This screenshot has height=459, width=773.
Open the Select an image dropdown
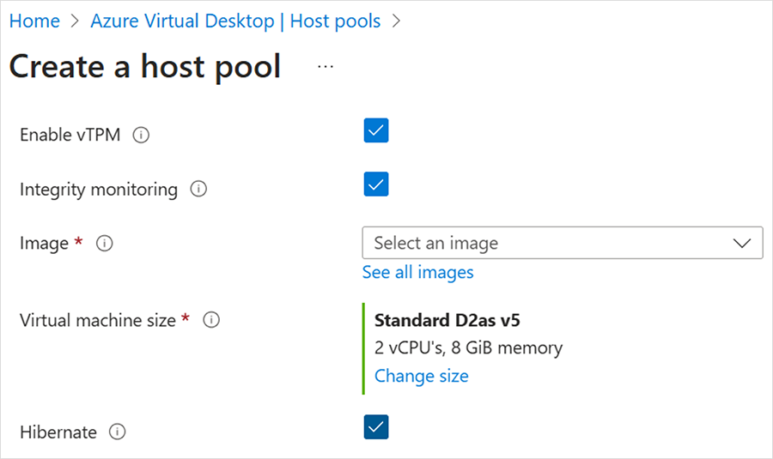pyautogui.click(x=563, y=243)
